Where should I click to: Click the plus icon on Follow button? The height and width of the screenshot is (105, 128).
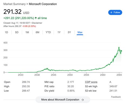point(111,12)
